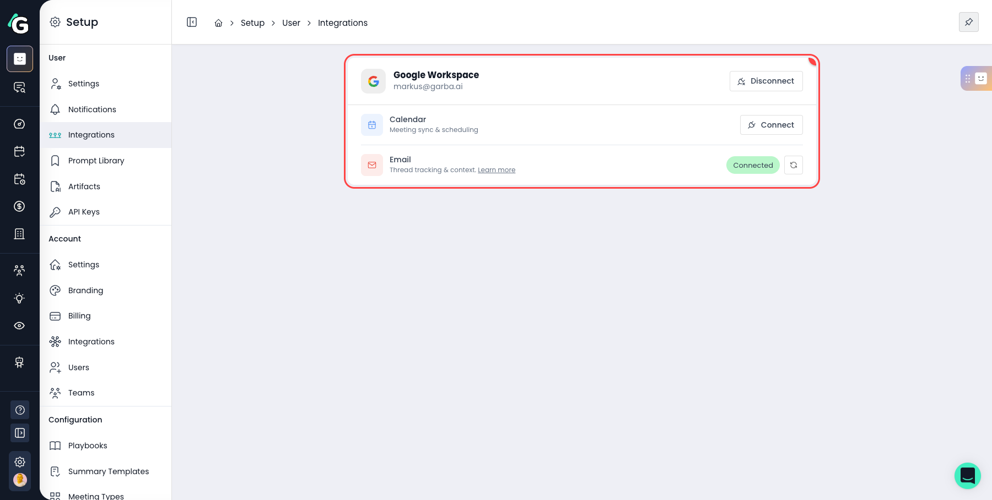This screenshot has width=992, height=500.
Task: Click the home icon in breadcrumb
Action: (218, 23)
